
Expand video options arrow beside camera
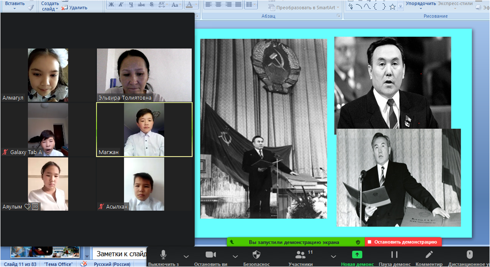235,256
